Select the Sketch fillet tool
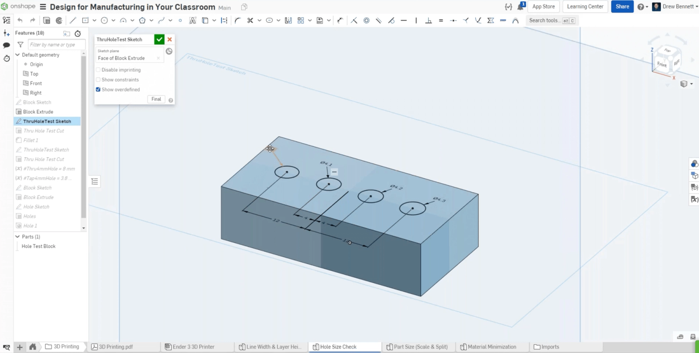Image resolution: width=699 pixels, height=353 pixels. tap(238, 20)
